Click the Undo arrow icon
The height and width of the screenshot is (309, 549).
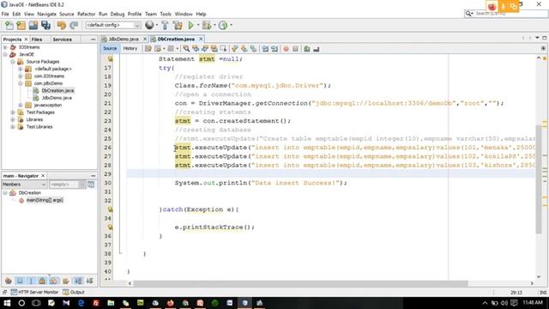(61, 25)
